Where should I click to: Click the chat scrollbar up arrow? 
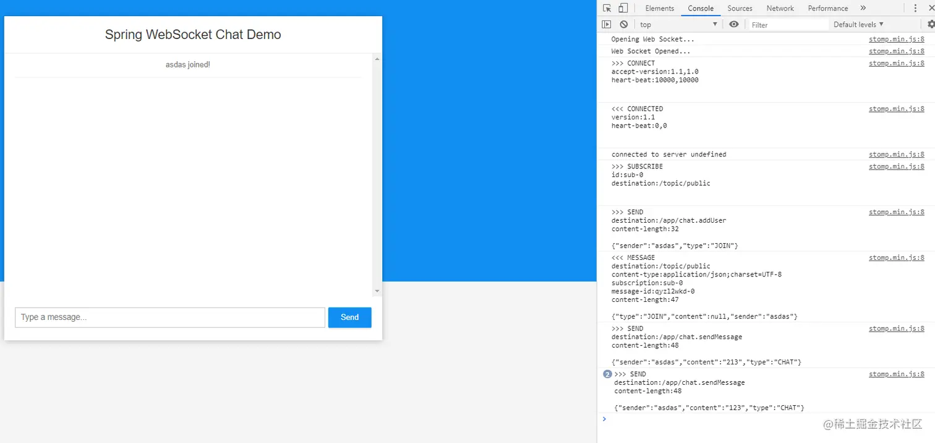click(x=377, y=59)
